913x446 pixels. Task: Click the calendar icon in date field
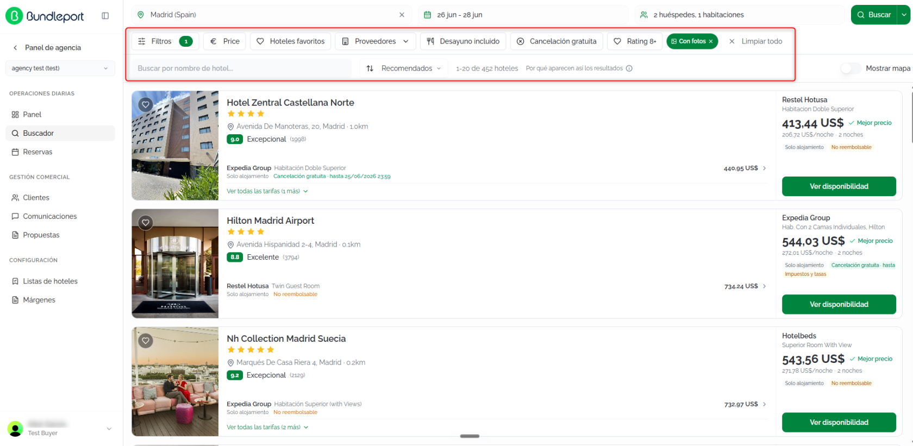428,15
